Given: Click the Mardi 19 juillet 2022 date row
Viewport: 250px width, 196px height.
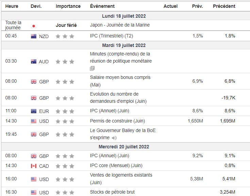Looking at the screenshot, I should coord(124,45).
